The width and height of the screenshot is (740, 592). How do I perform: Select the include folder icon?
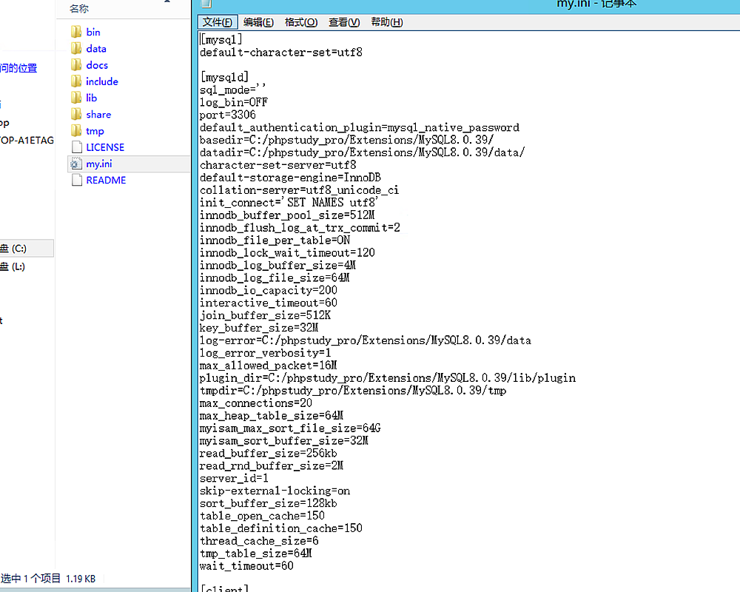(75, 81)
